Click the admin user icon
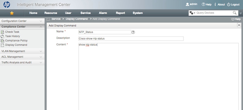This screenshot has height=110, width=243. (x=187, y=4)
